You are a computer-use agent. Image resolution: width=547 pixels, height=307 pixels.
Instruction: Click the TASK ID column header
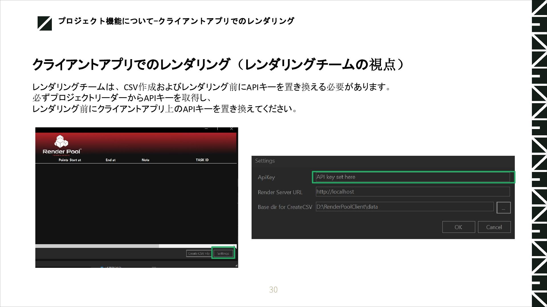[x=202, y=160]
